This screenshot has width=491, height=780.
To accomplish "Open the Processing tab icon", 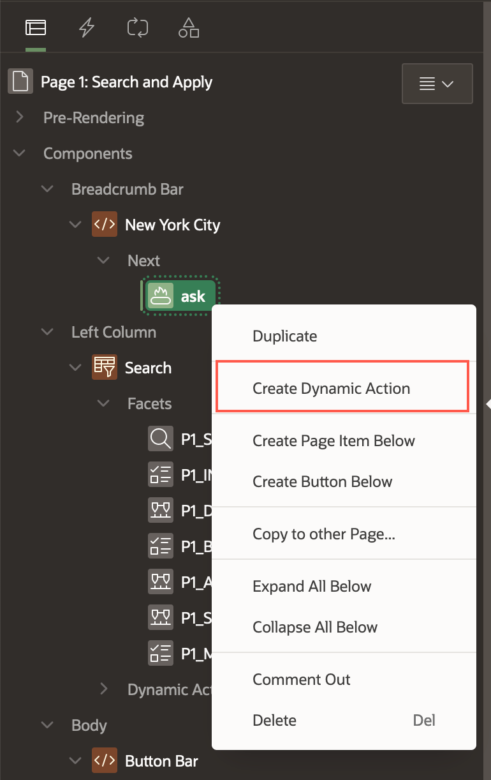I will (137, 27).
